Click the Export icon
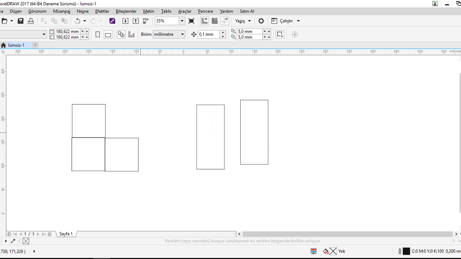The width and height of the screenshot is (461, 259). click(136, 21)
